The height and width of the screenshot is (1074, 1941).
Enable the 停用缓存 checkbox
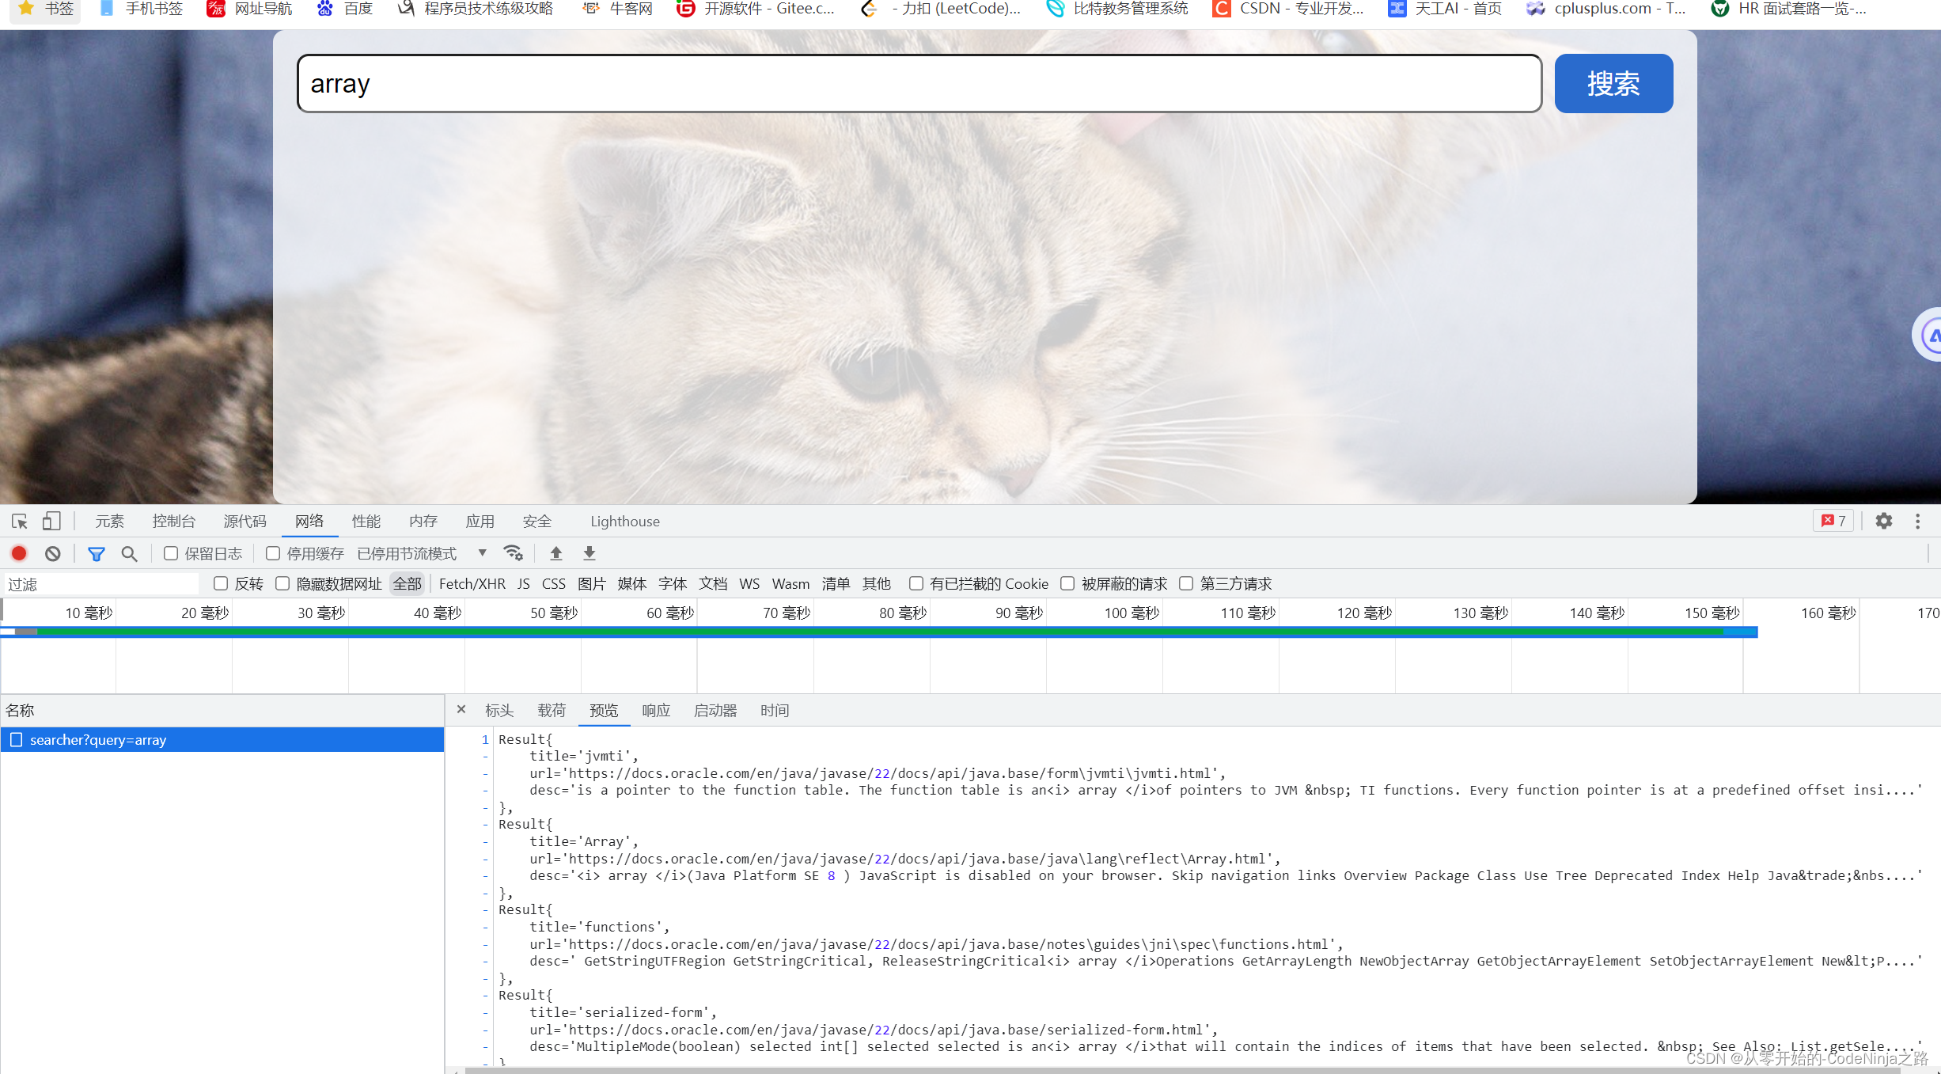273,553
